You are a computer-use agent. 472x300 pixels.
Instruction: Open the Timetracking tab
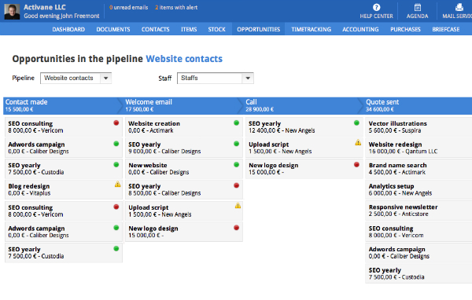pos(311,30)
